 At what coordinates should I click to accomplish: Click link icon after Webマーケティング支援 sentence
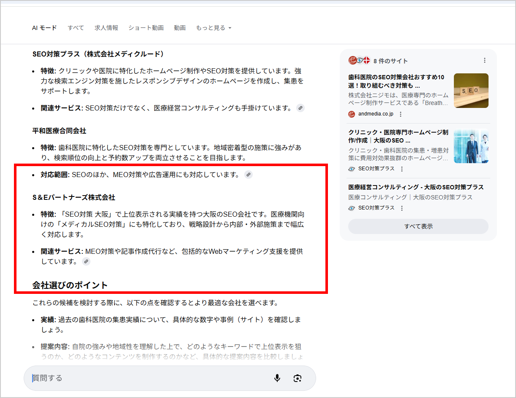86,261
